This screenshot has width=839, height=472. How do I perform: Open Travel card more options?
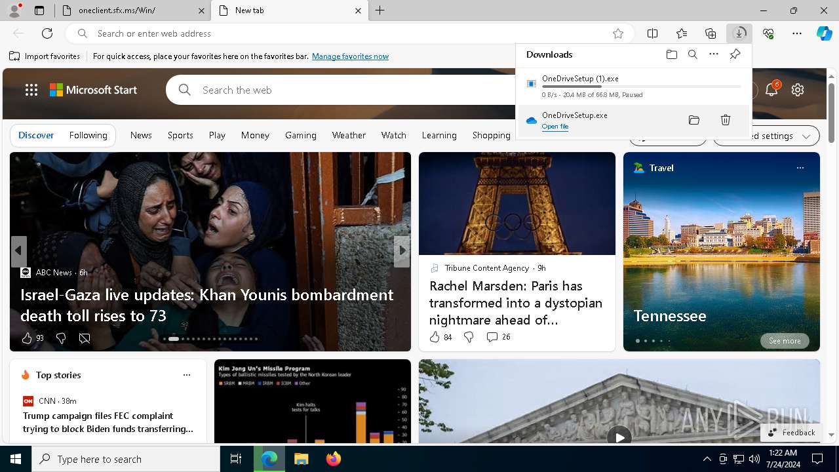(800, 168)
